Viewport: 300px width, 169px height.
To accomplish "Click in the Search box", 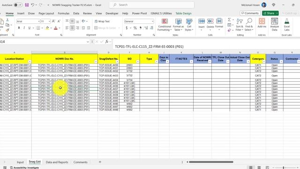I will tap(152, 5).
